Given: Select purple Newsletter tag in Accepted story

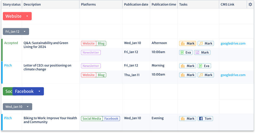Looking at the screenshot, I should point(91,52).
